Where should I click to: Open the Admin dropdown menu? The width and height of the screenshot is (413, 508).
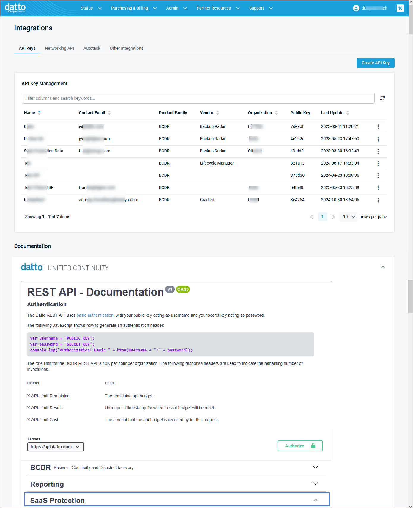tap(176, 8)
